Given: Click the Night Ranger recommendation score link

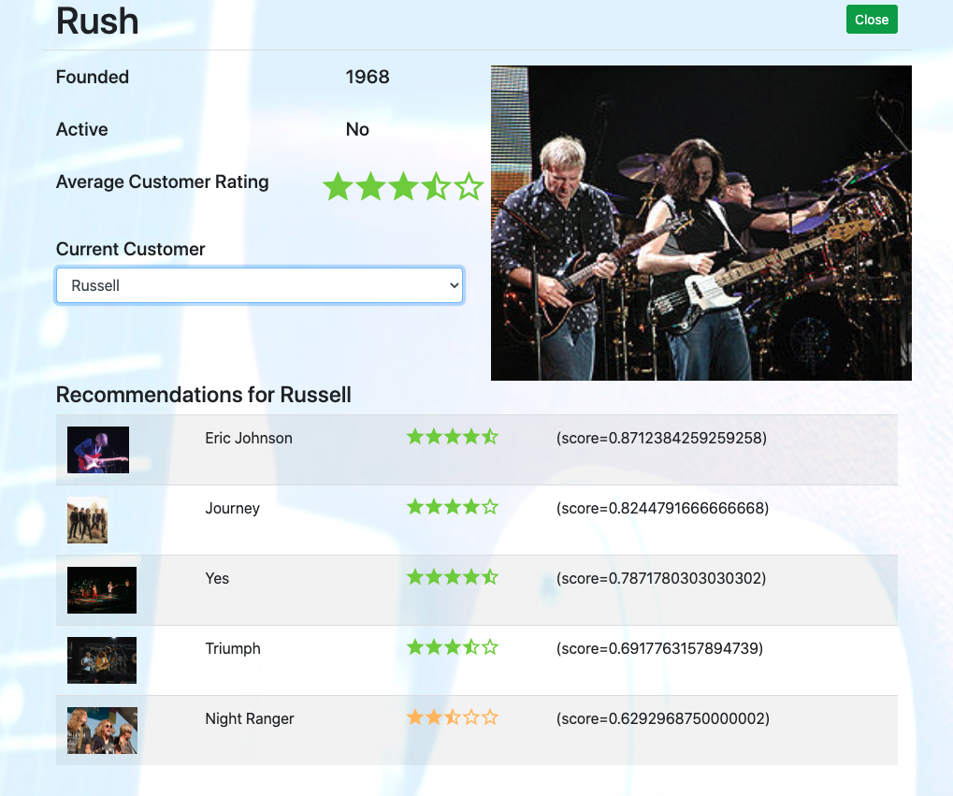Looking at the screenshot, I should click(x=662, y=718).
